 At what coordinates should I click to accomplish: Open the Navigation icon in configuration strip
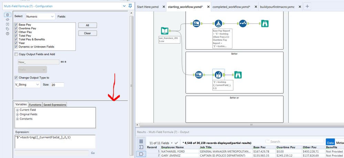click(x=8, y=24)
